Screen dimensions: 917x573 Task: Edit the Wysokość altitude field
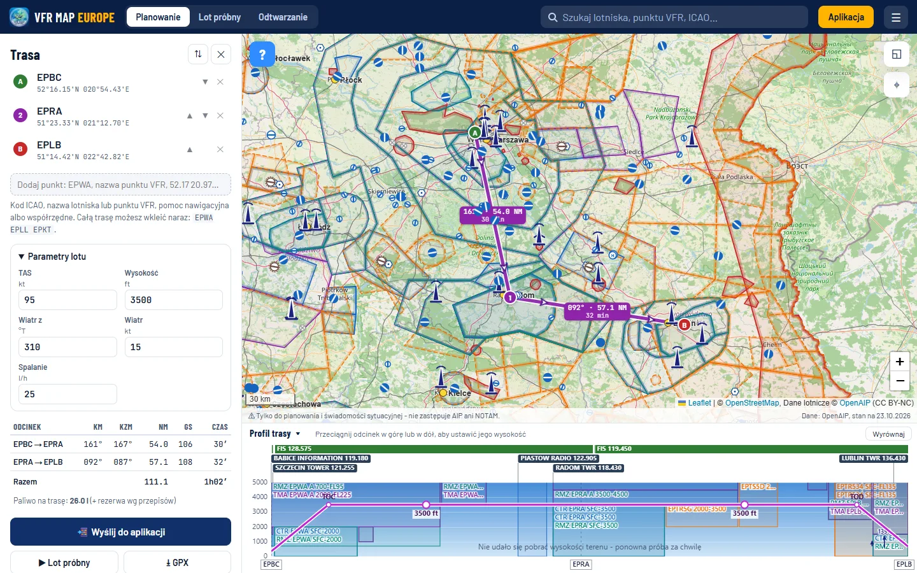point(173,300)
